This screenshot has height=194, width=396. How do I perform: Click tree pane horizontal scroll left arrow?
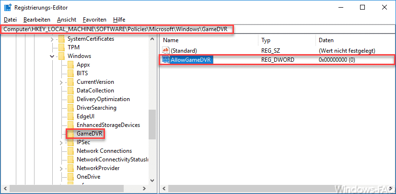click(x=5, y=188)
